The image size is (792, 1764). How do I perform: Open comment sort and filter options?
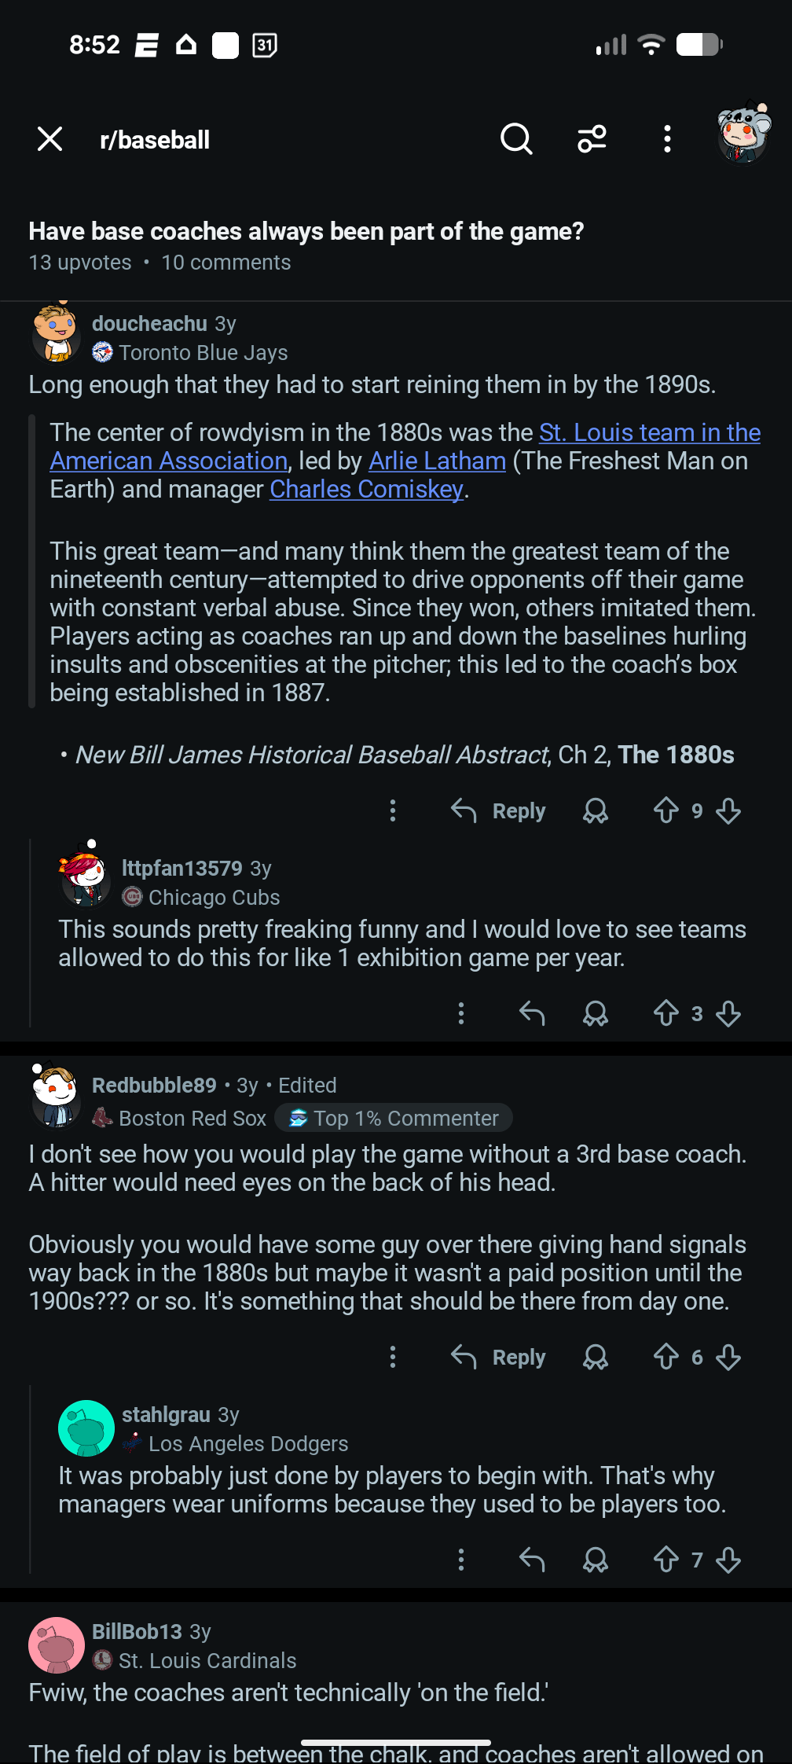(x=592, y=139)
